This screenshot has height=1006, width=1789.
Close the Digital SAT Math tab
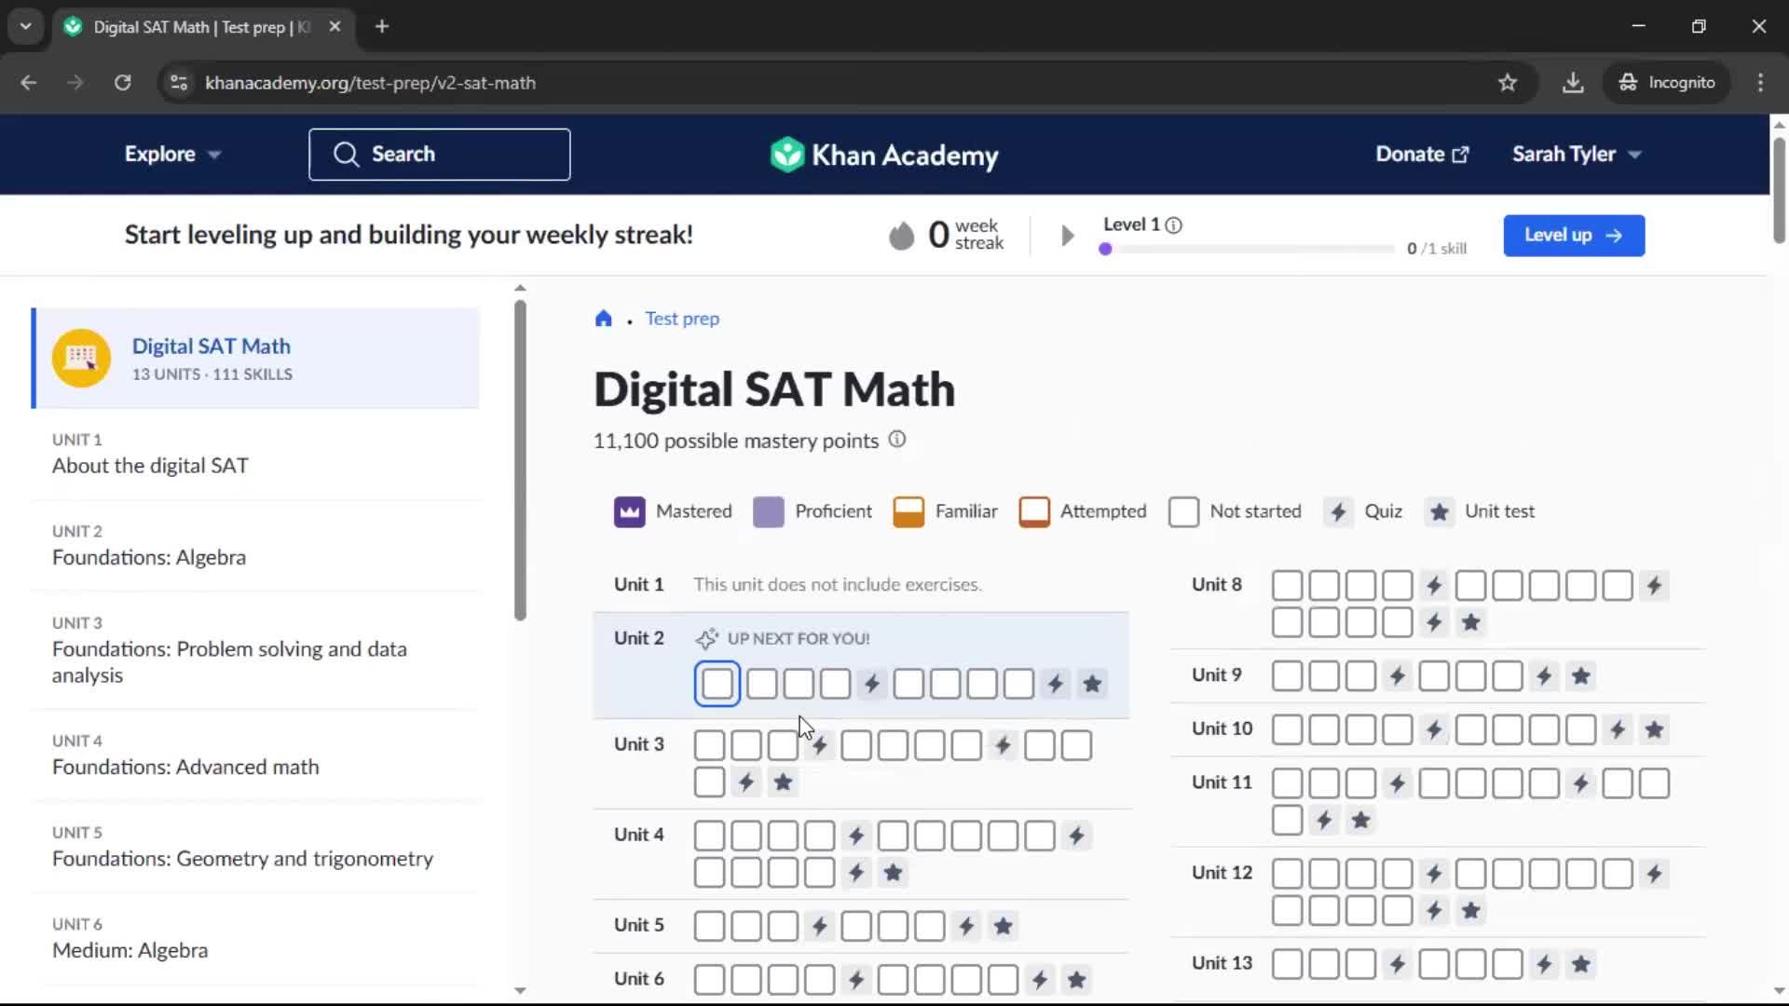(335, 26)
